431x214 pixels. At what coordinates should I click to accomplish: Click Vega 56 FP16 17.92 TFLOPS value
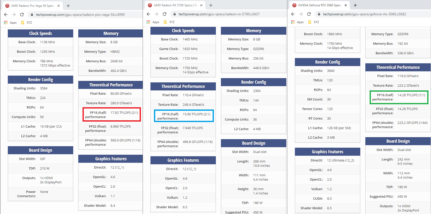click(x=124, y=113)
